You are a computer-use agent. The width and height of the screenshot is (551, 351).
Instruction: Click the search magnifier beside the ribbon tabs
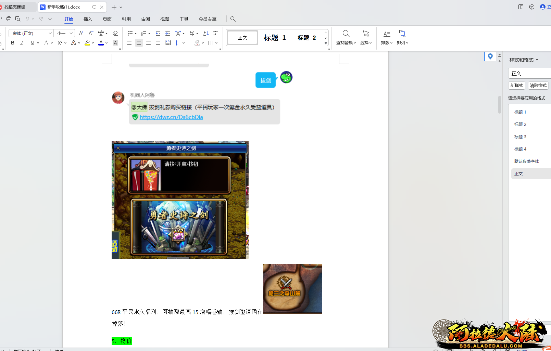click(x=233, y=19)
